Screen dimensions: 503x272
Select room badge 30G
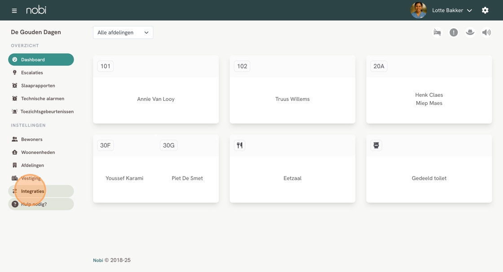point(169,145)
